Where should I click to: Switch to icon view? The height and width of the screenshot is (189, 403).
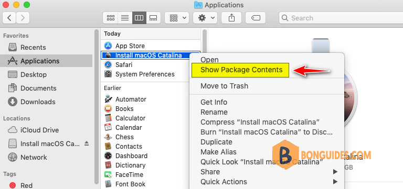pos(111,18)
